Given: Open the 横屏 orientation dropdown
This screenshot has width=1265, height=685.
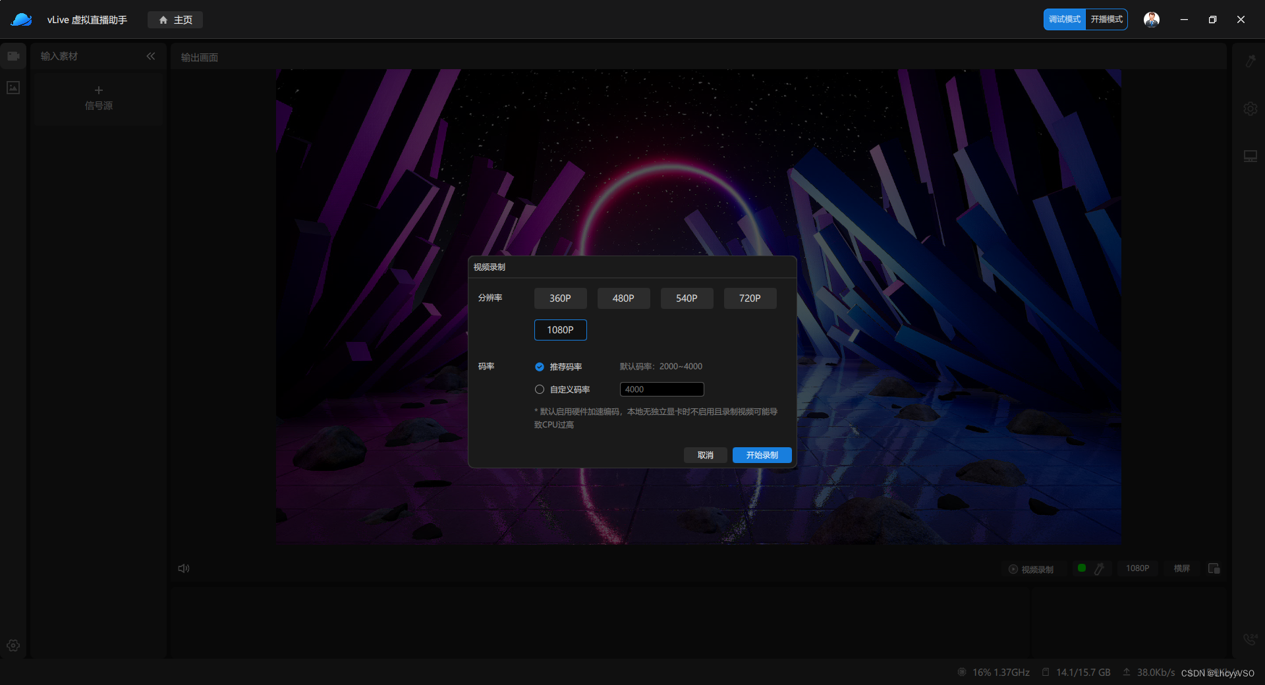Looking at the screenshot, I should click(x=1182, y=568).
